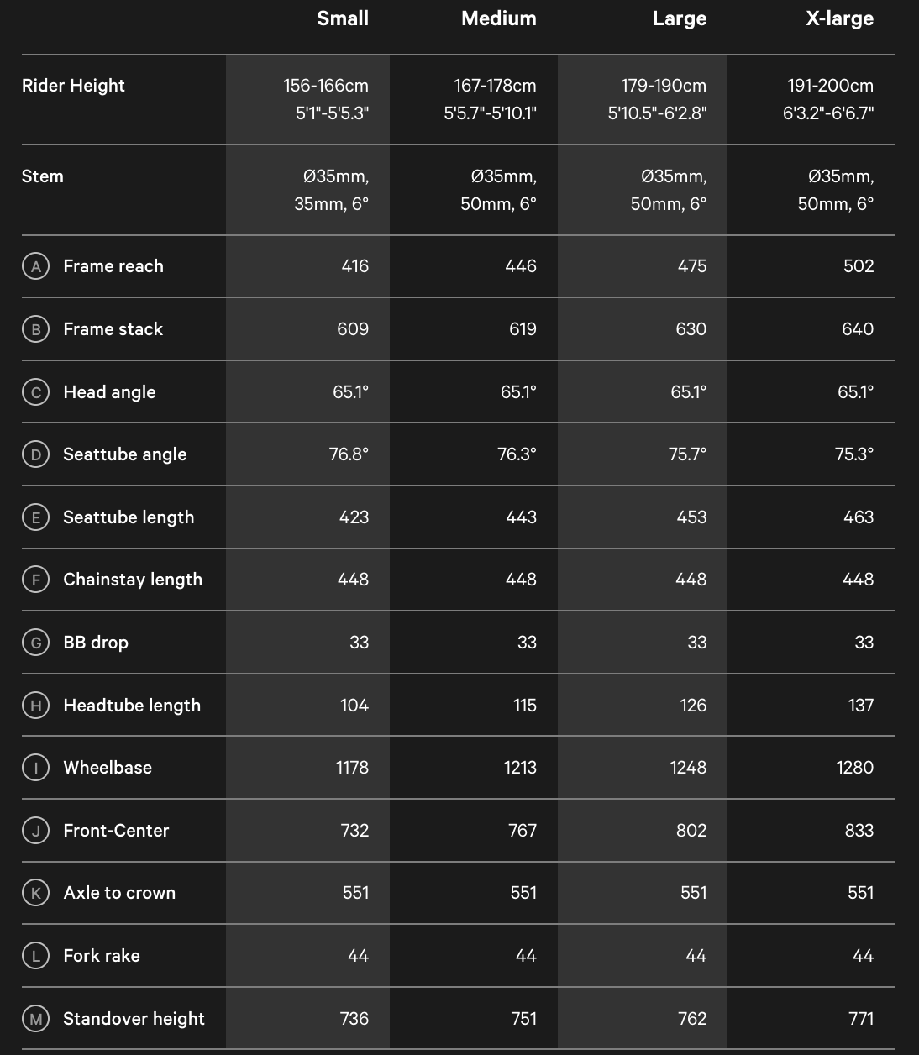Click the Large wheelbase value 1248

point(689,768)
